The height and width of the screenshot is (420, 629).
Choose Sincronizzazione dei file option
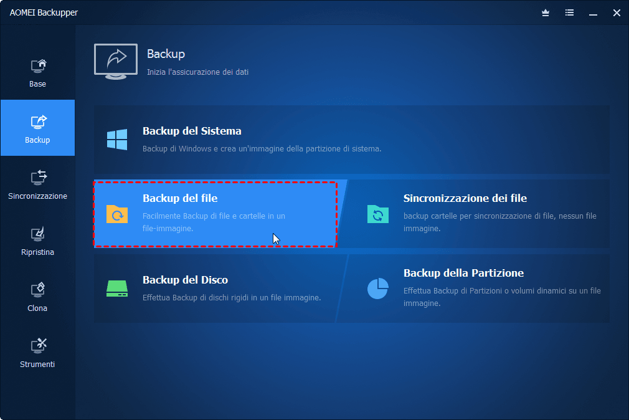(x=474, y=214)
